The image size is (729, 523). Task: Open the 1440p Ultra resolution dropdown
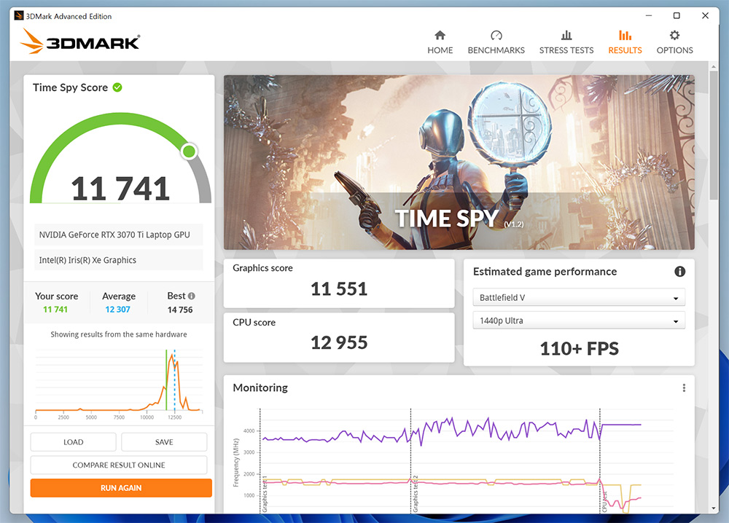(x=579, y=321)
